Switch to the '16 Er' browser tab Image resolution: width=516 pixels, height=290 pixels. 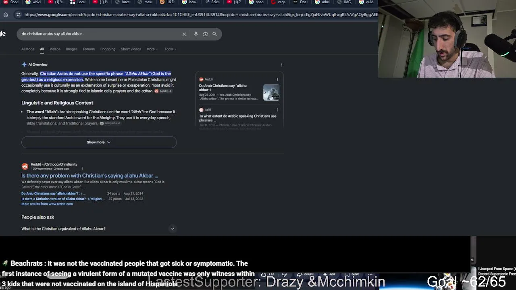(167, 2)
